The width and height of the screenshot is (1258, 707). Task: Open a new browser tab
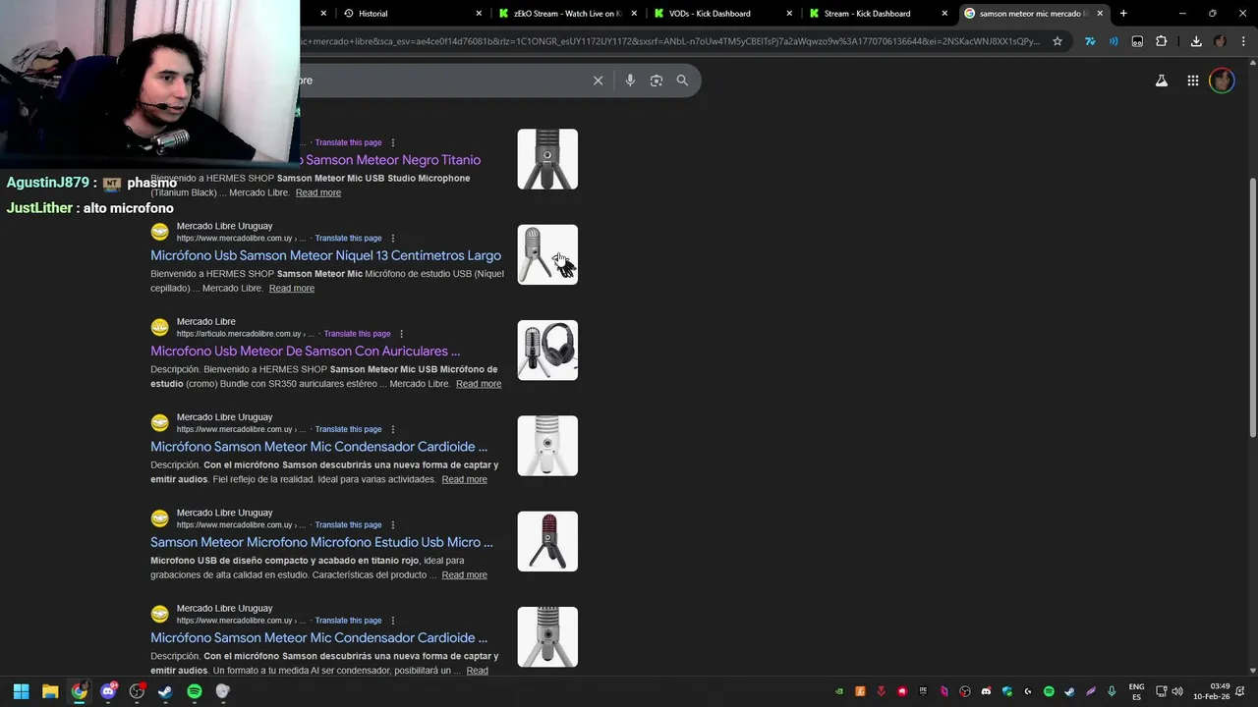coord(1123,14)
